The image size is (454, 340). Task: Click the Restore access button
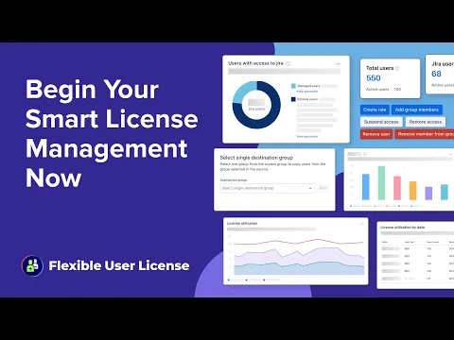[x=426, y=122]
